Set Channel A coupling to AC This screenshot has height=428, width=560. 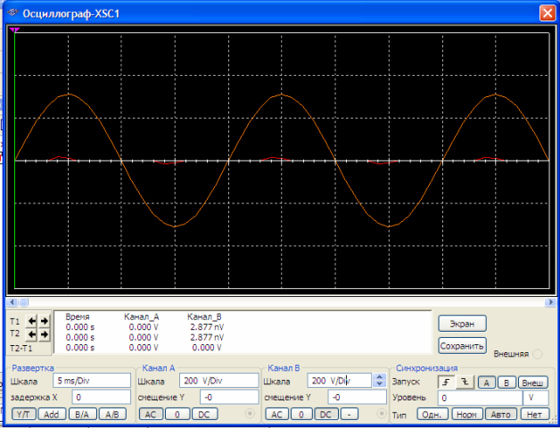coord(151,415)
